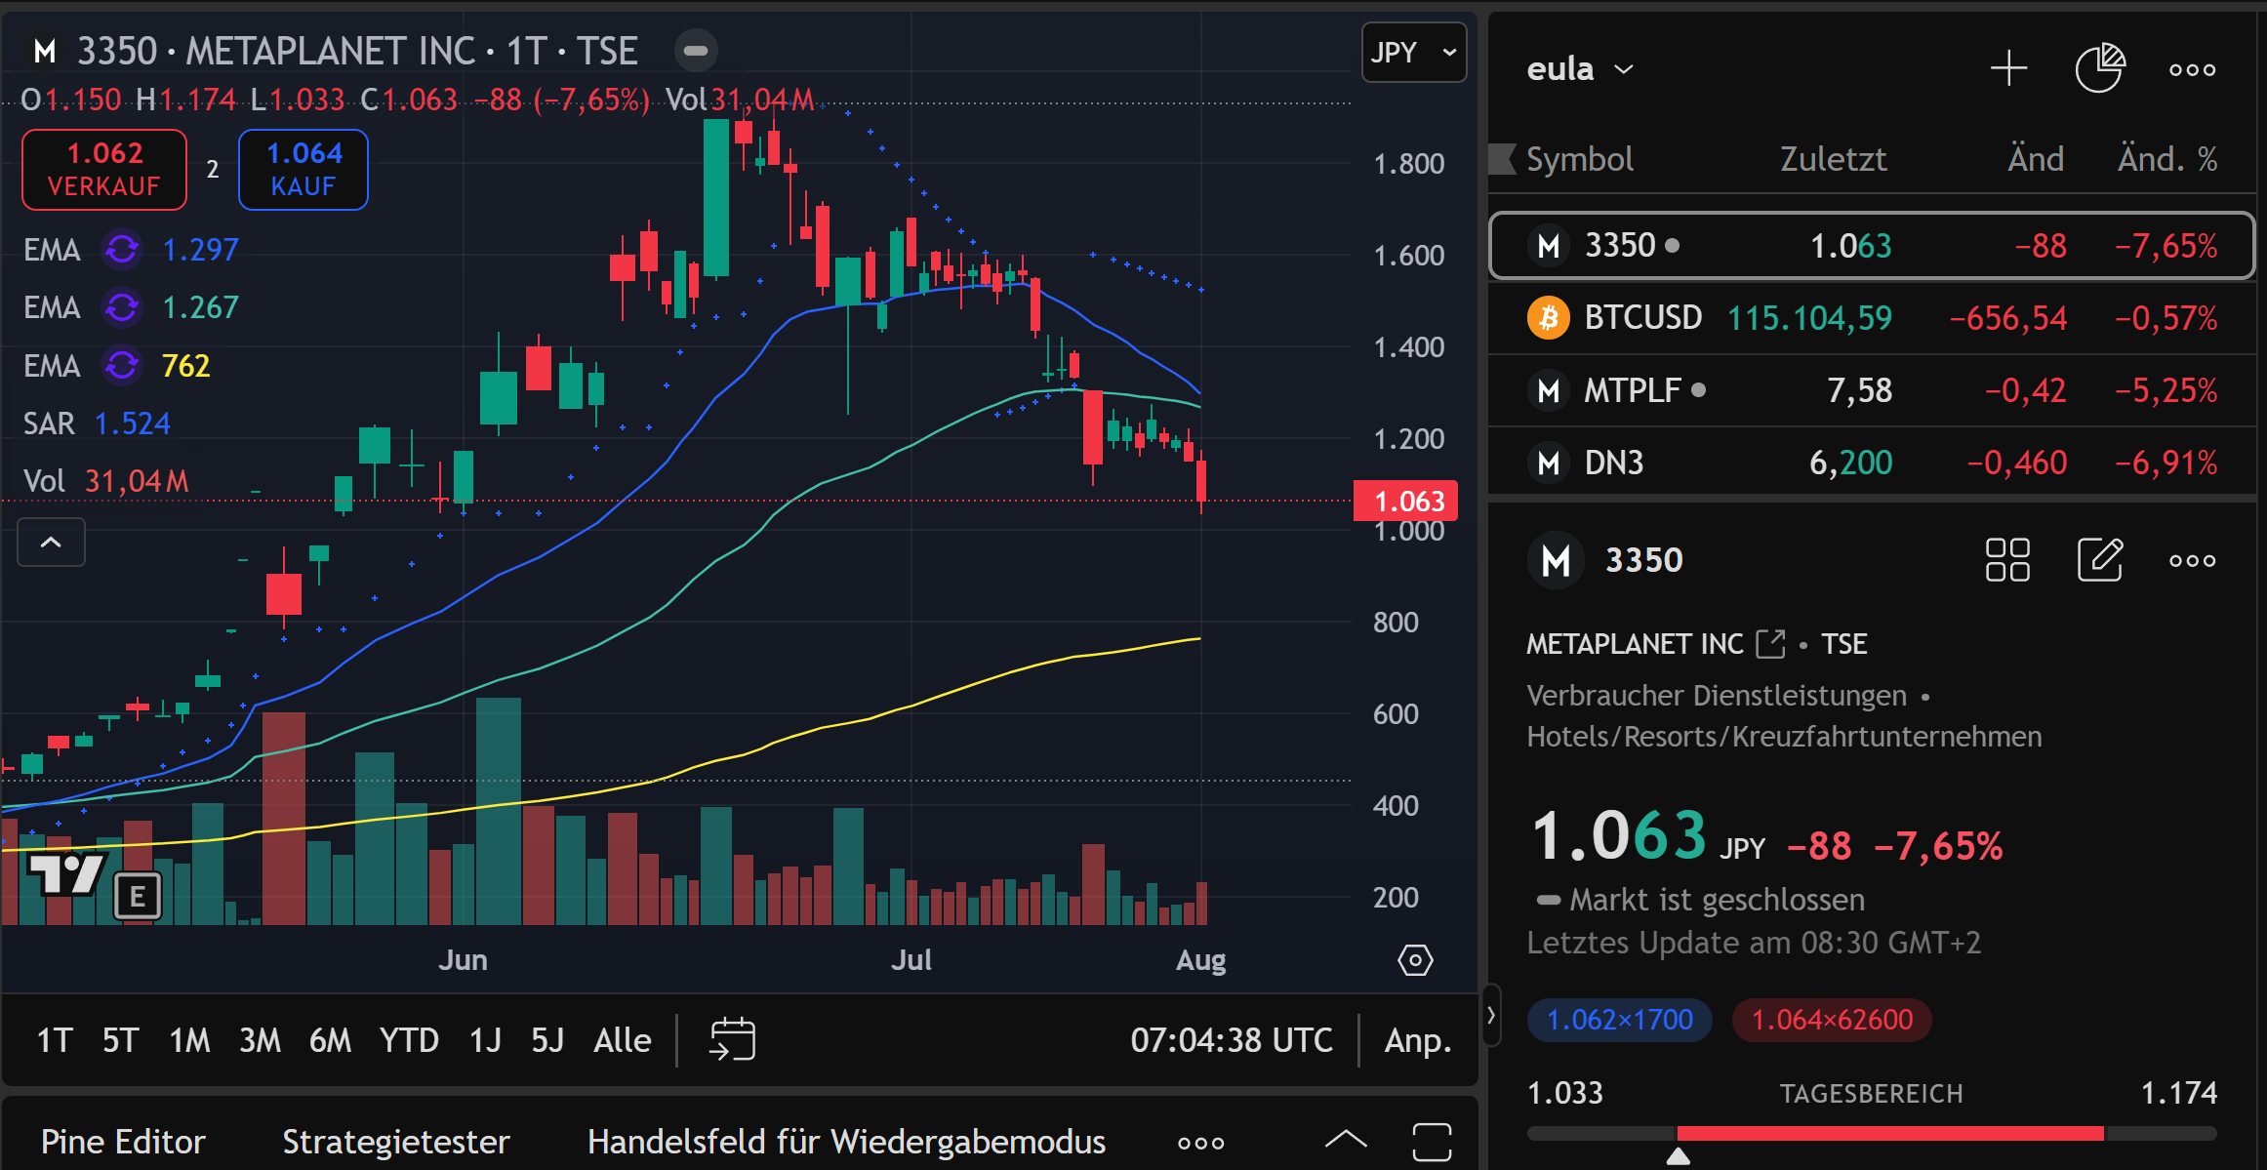Select the DN3 watchlist row
This screenshot has width=2267, height=1170.
point(1872,463)
